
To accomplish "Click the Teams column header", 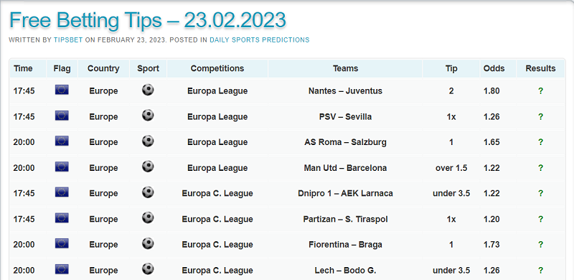I will tap(345, 68).
